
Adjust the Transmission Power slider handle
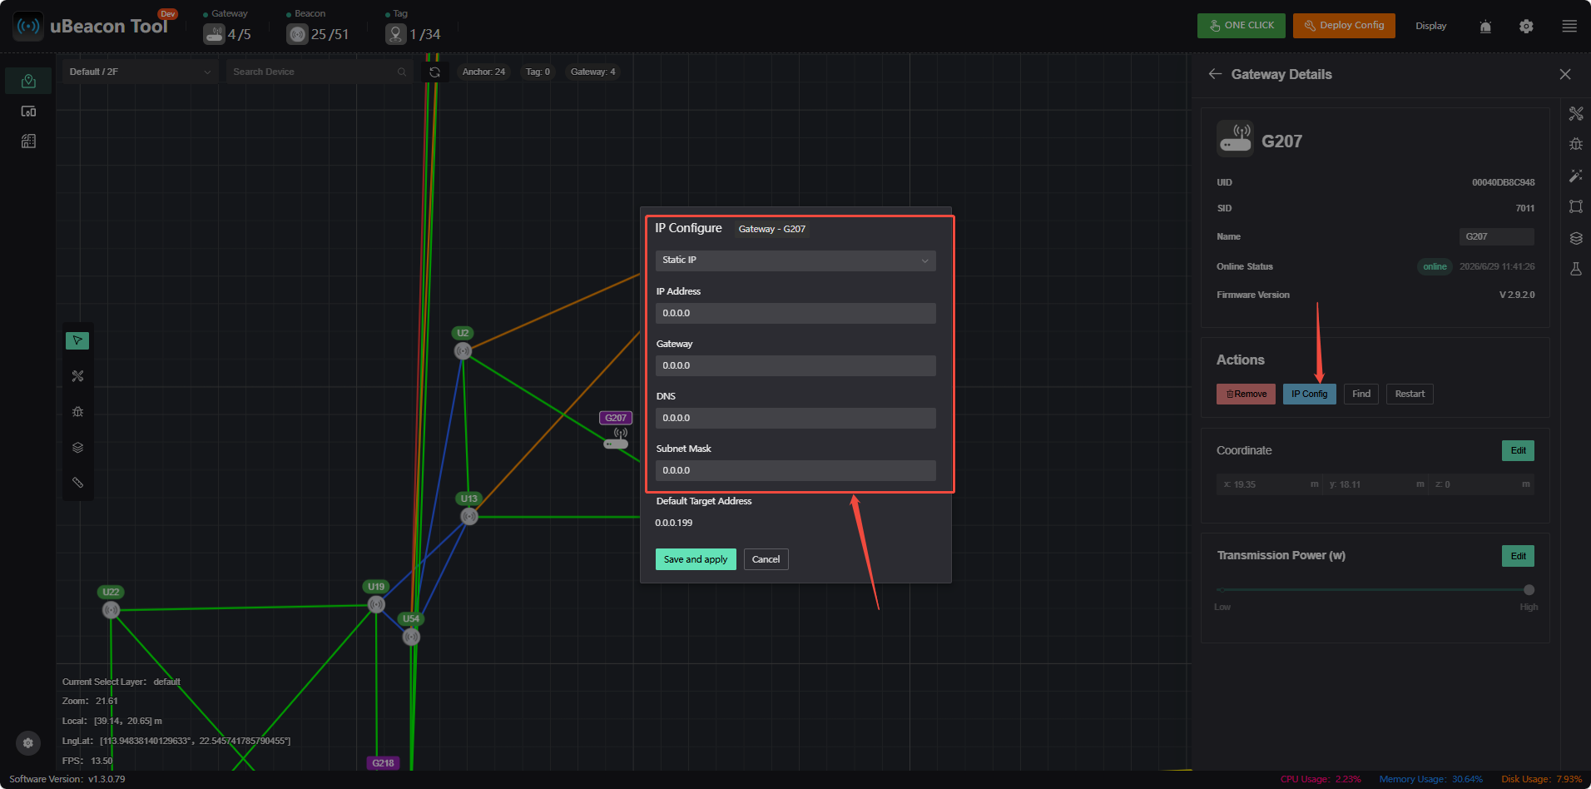click(1529, 590)
